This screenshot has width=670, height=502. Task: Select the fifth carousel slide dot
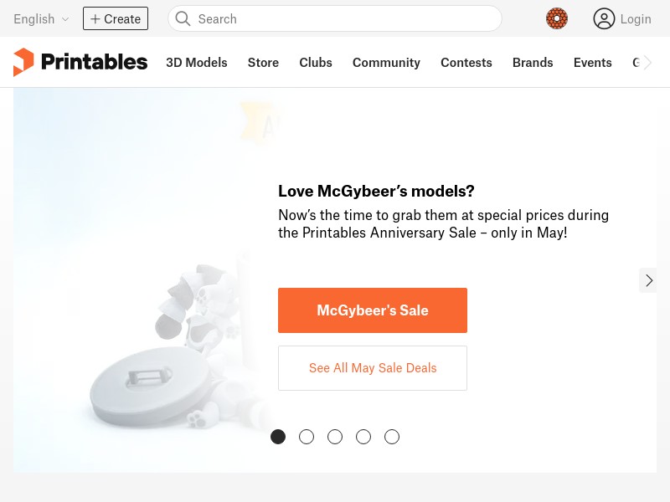tap(392, 437)
